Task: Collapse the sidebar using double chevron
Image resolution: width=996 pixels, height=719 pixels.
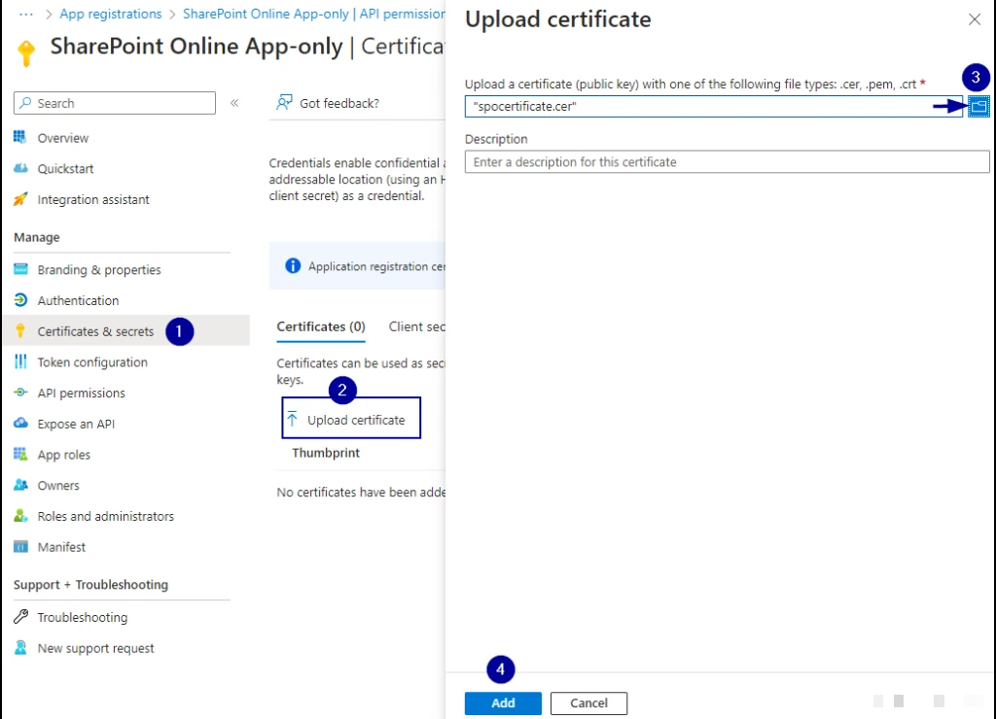Action: click(234, 103)
